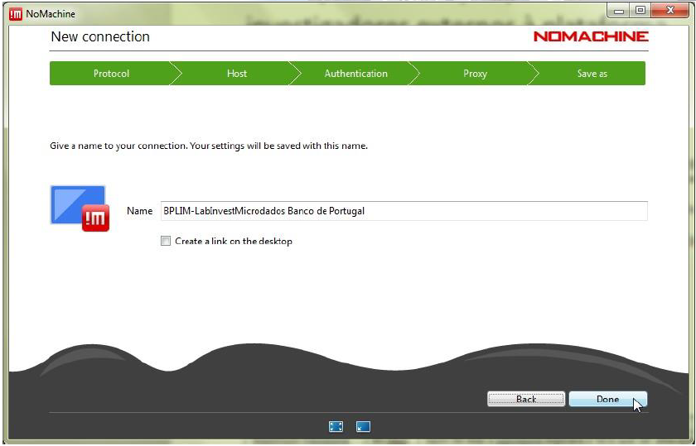
Task: Enable Create a link on the desktop checkbox
Action: (166, 242)
